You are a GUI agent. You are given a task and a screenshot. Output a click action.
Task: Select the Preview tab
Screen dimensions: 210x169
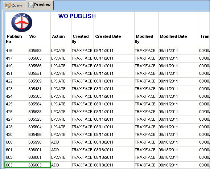pos(40,5)
